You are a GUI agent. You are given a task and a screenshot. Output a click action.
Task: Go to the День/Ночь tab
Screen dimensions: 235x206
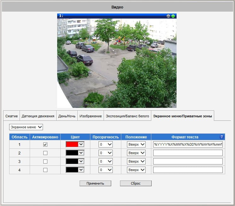[x=67, y=116]
